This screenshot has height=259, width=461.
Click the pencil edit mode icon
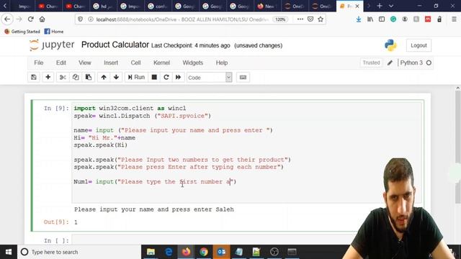point(390,63)
